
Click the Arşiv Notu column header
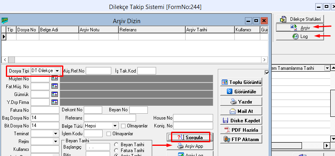tap(99, 30)
